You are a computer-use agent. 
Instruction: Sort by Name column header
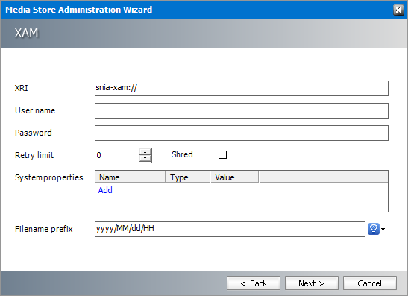tap(131, 177)
